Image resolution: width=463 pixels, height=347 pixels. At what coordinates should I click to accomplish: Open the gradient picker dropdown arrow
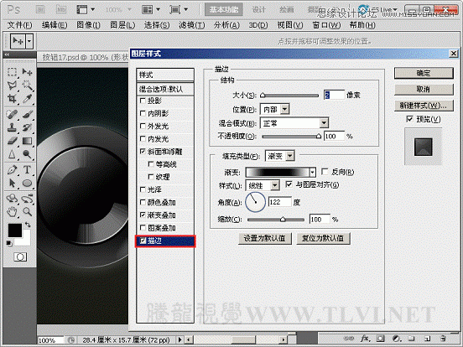(x=312, y=172)
